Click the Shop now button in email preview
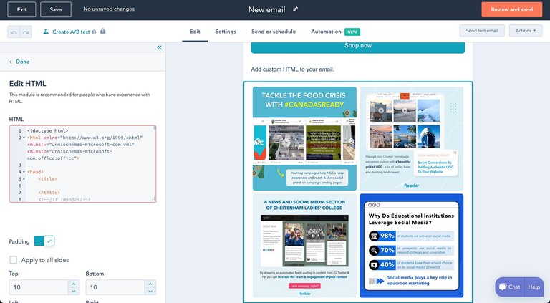The width and height of the screenshot is (550, 303). (x=358, y=47)
